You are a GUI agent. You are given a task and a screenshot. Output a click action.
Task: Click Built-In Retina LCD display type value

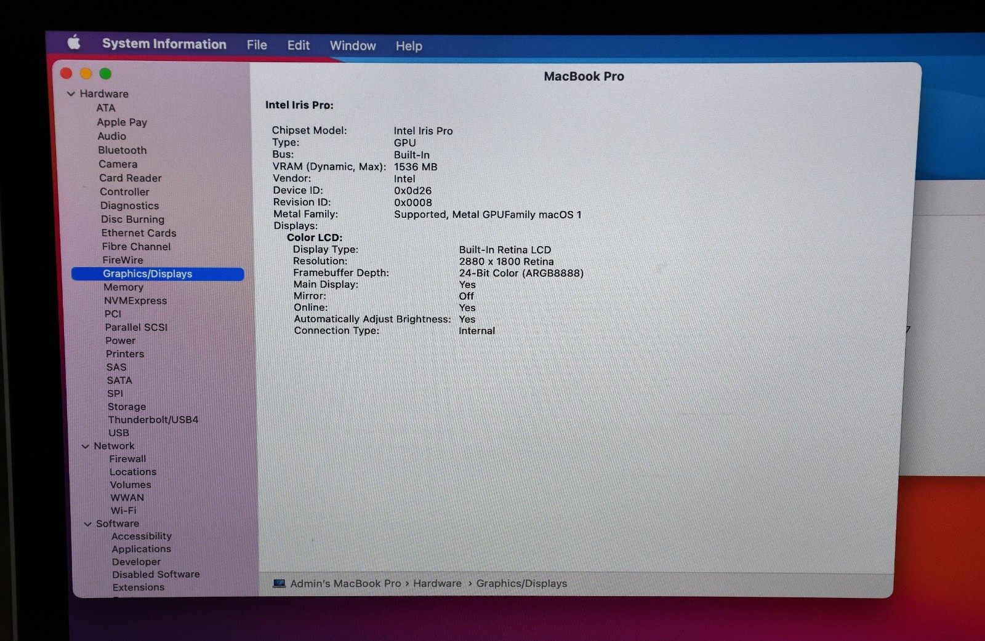(x=505, y=250)
